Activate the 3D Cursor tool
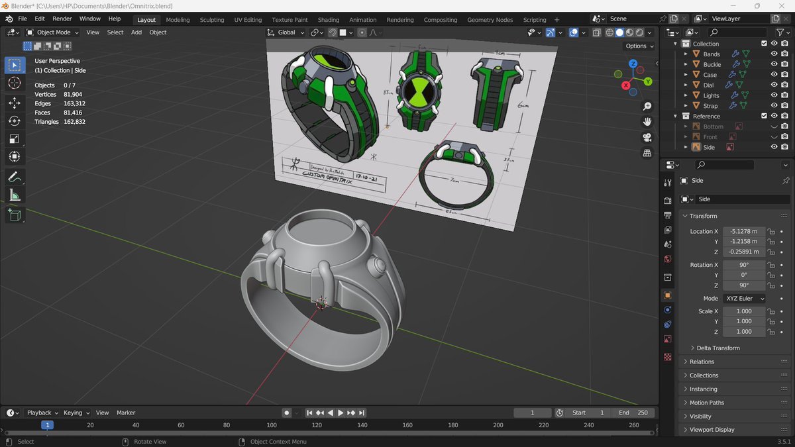This screenshot has width=795, height=447. point(15,83)
